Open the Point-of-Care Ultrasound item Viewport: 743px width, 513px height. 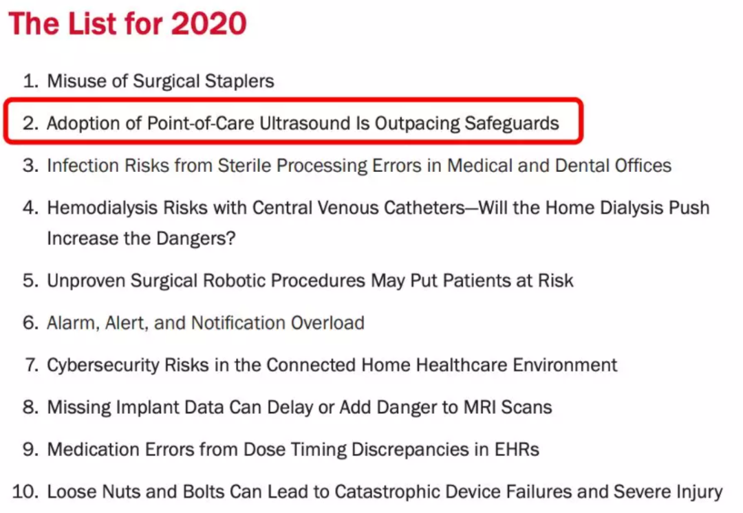(303, 124)
